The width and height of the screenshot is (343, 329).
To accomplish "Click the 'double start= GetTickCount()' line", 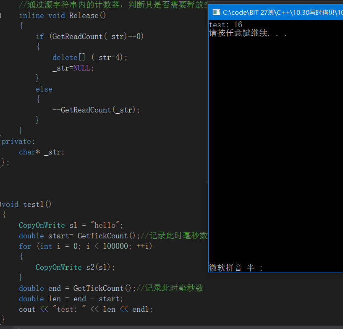I will [x=79, y=236].
